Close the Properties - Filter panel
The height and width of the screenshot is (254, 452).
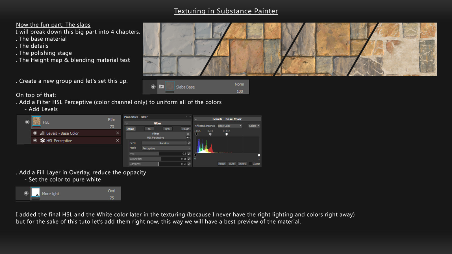[190, 117]
